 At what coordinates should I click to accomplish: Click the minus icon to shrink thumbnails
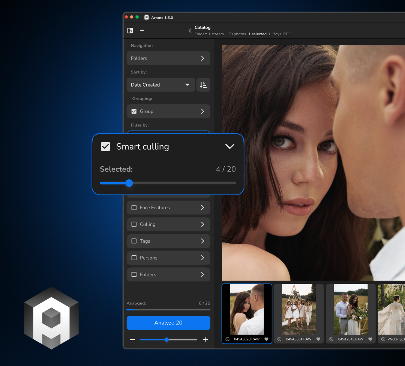[x=132, y=340]
